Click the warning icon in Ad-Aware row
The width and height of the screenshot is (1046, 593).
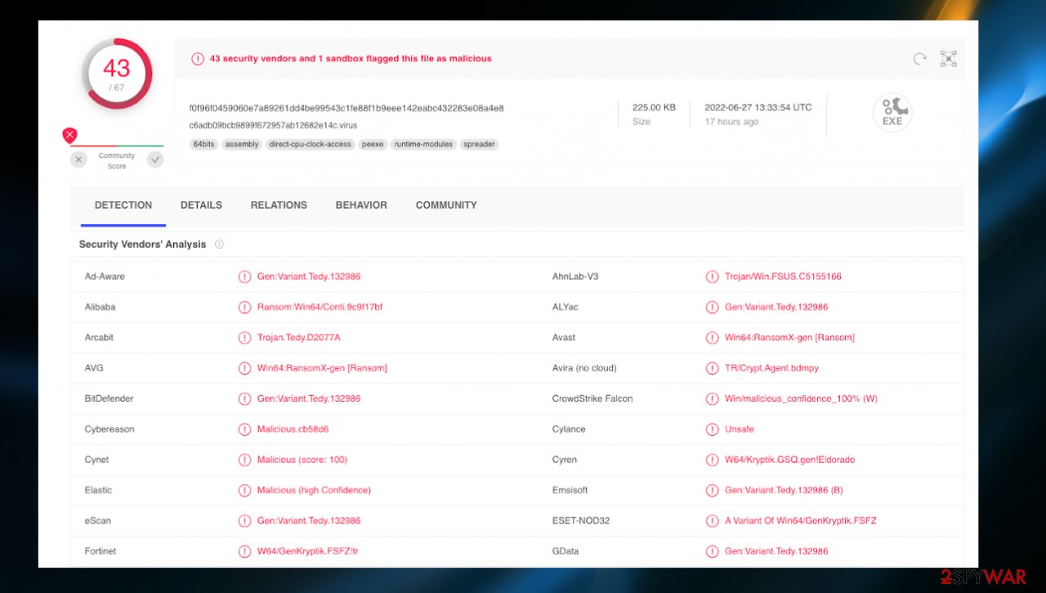(x=244, y=276)
